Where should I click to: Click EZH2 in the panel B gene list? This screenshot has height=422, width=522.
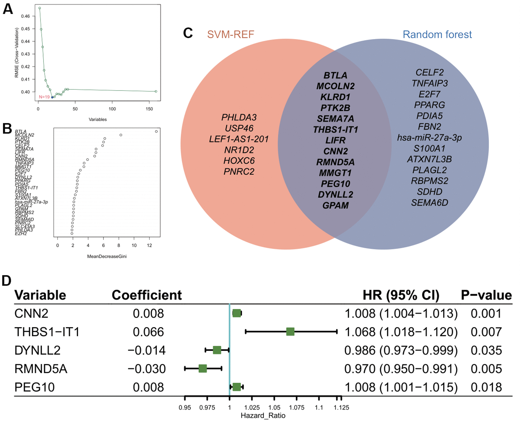21,234
